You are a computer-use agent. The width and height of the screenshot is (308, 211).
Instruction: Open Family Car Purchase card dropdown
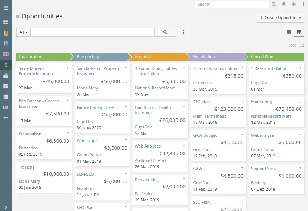(x=126, y=106)
